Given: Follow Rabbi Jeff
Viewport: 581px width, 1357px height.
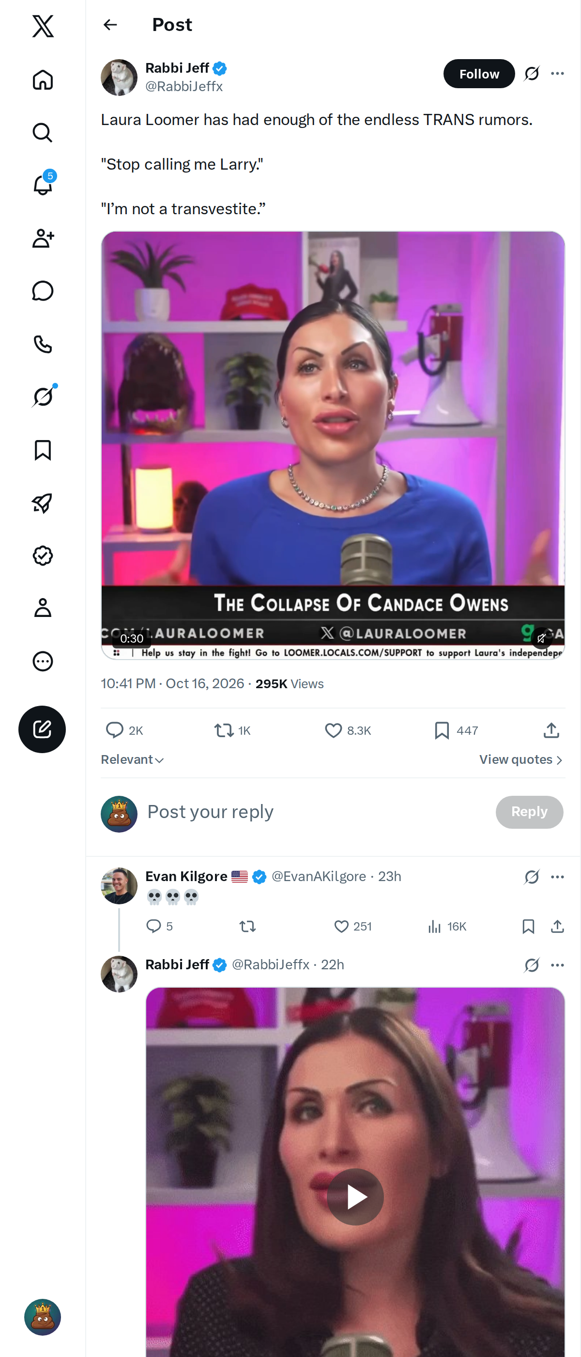Looking at the screenshot, I should pyautogui.click(x=479, y=74).
